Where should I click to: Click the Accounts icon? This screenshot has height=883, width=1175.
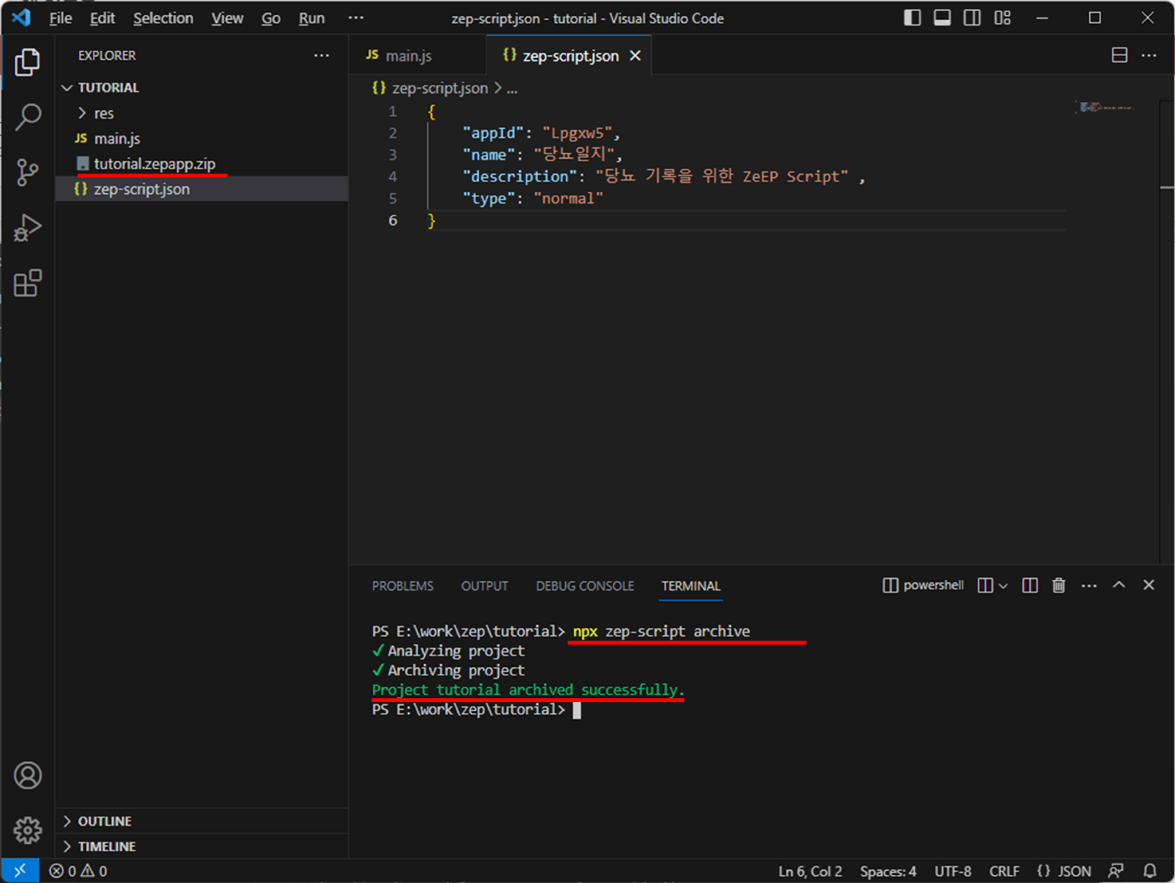point(28,775)
